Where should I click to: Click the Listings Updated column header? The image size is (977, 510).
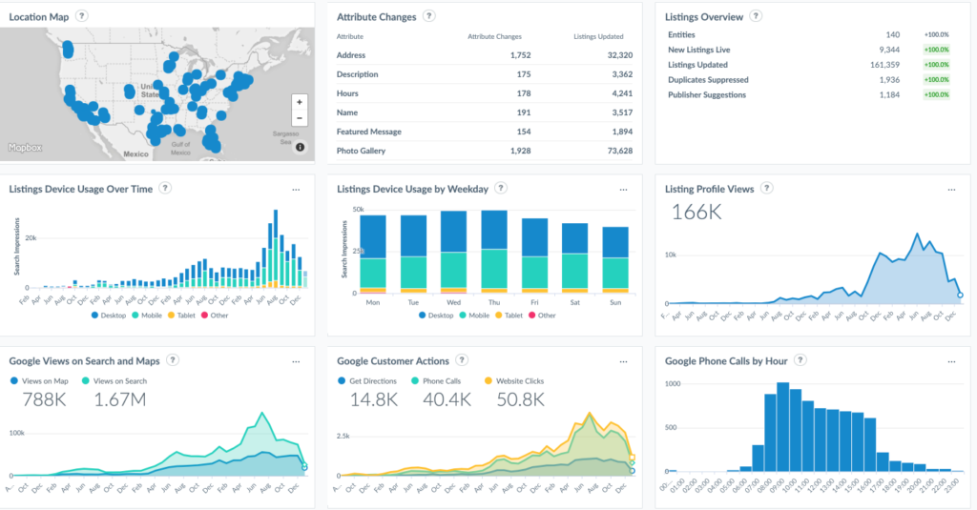pos(598,37)
